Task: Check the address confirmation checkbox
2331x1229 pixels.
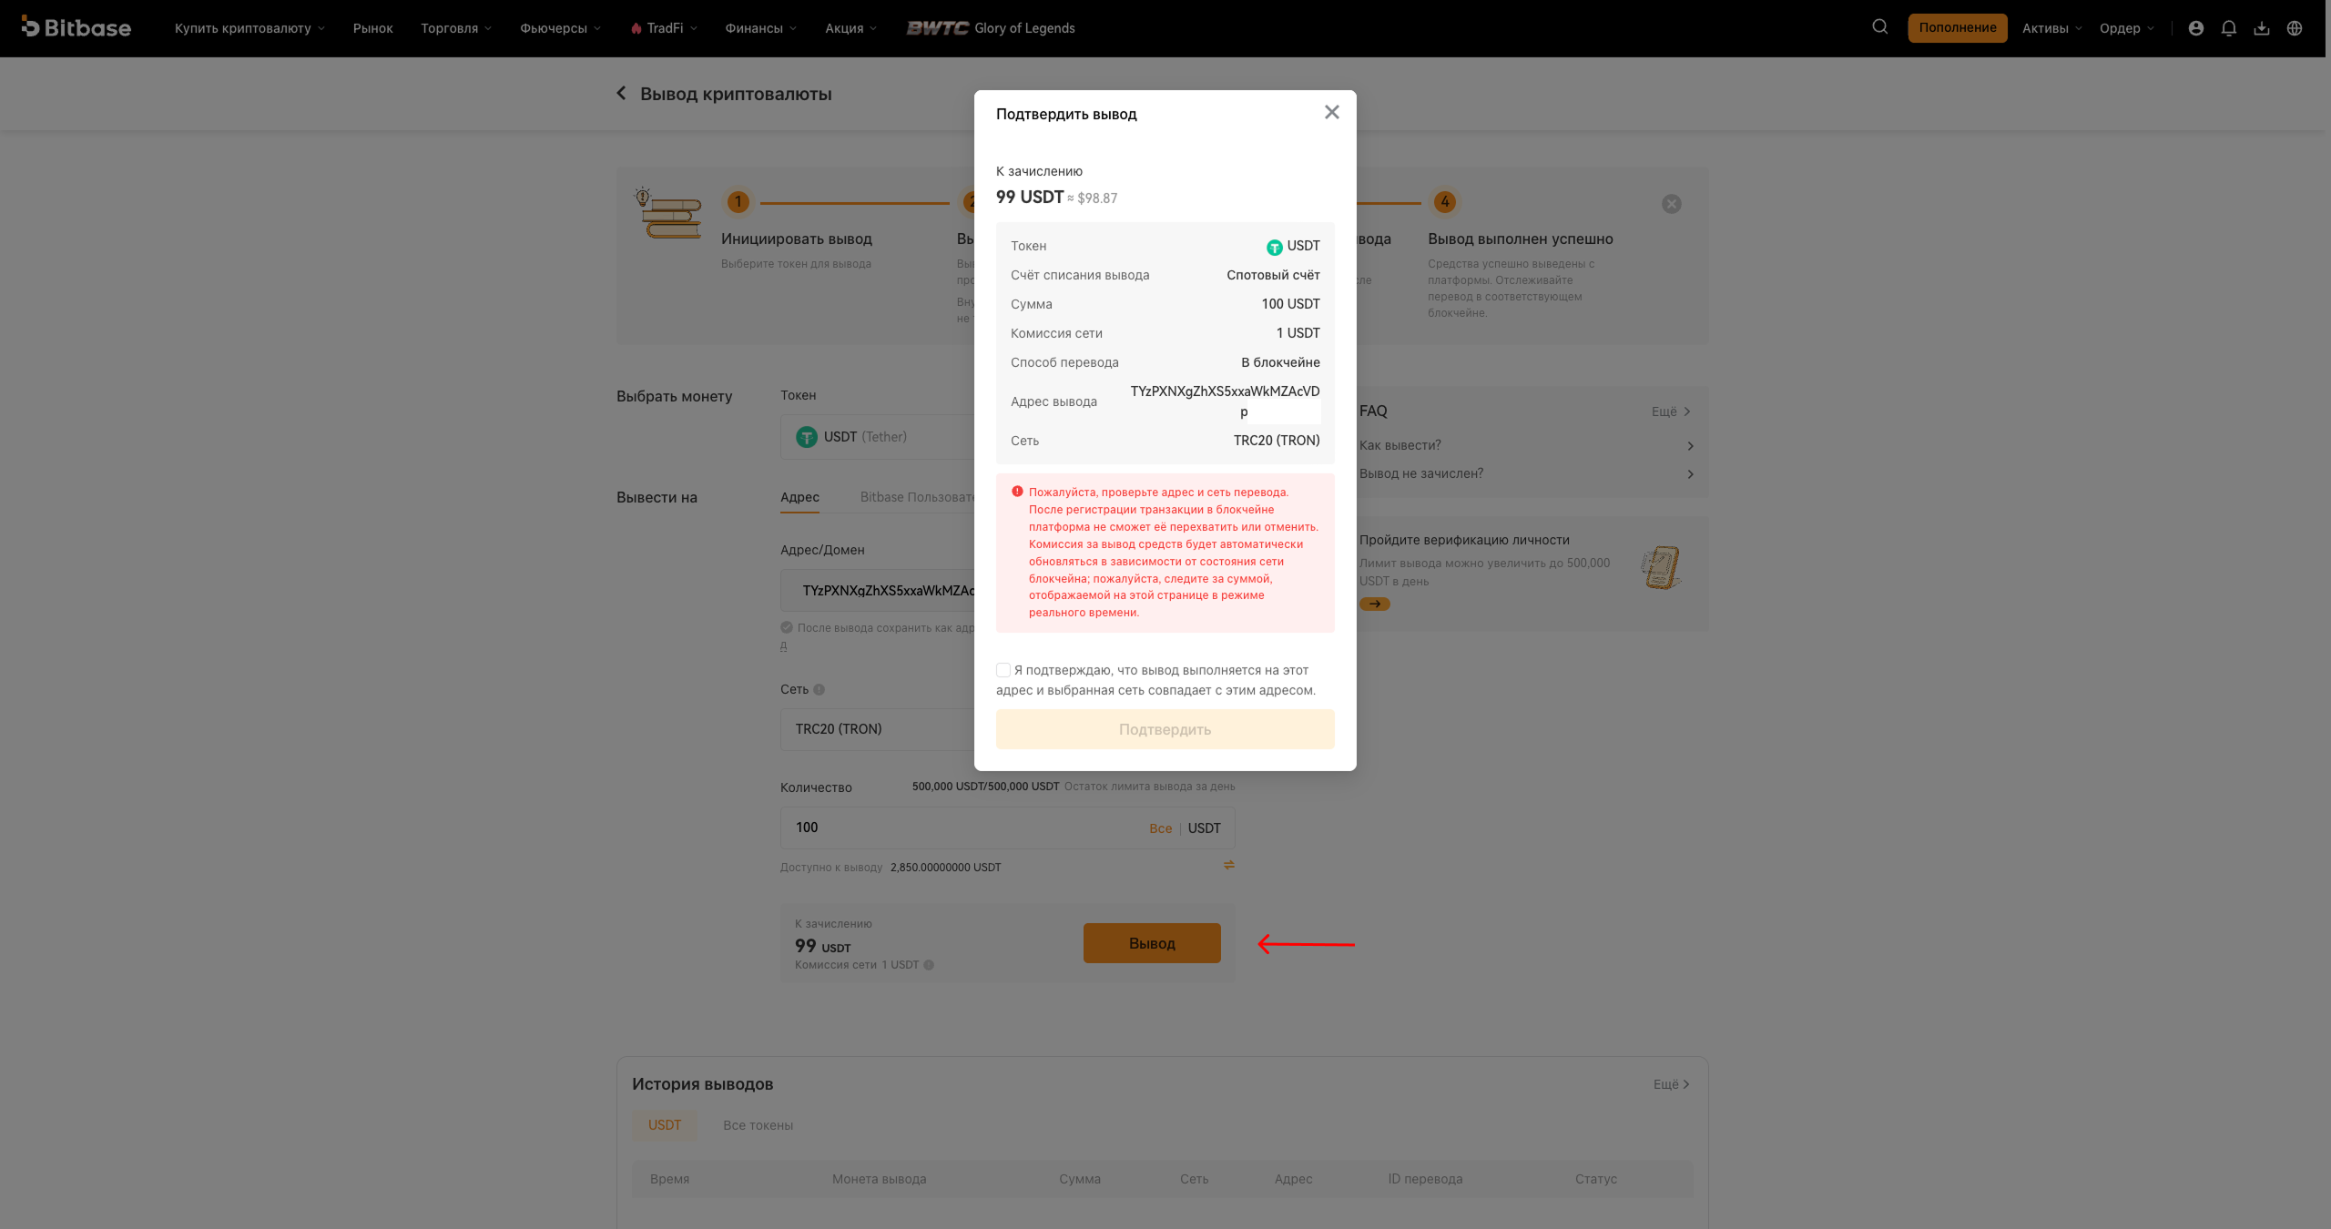Action: click(1003, 670)
